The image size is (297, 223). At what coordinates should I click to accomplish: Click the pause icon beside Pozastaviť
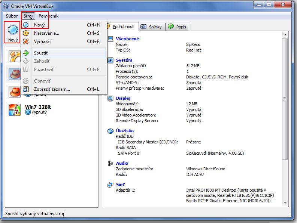pyautogui.click(x=26, y=69)
